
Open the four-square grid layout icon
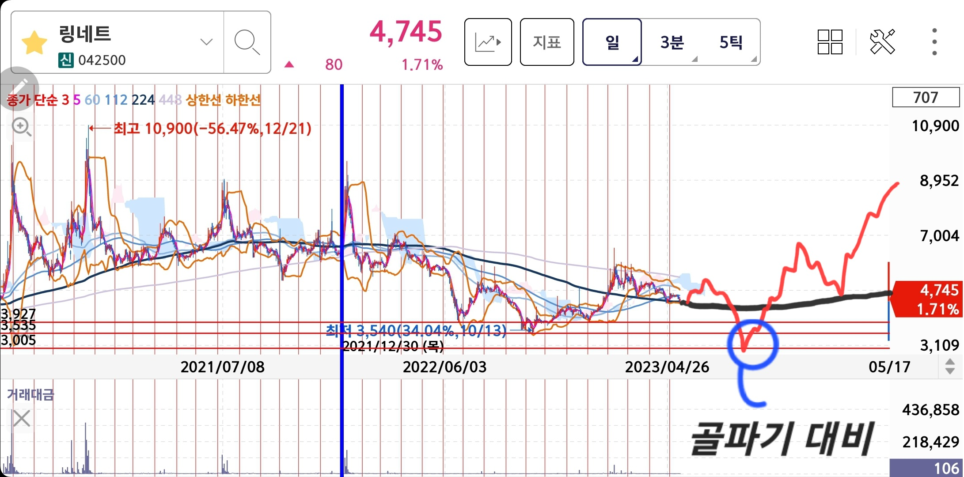[x=830, y=42]
